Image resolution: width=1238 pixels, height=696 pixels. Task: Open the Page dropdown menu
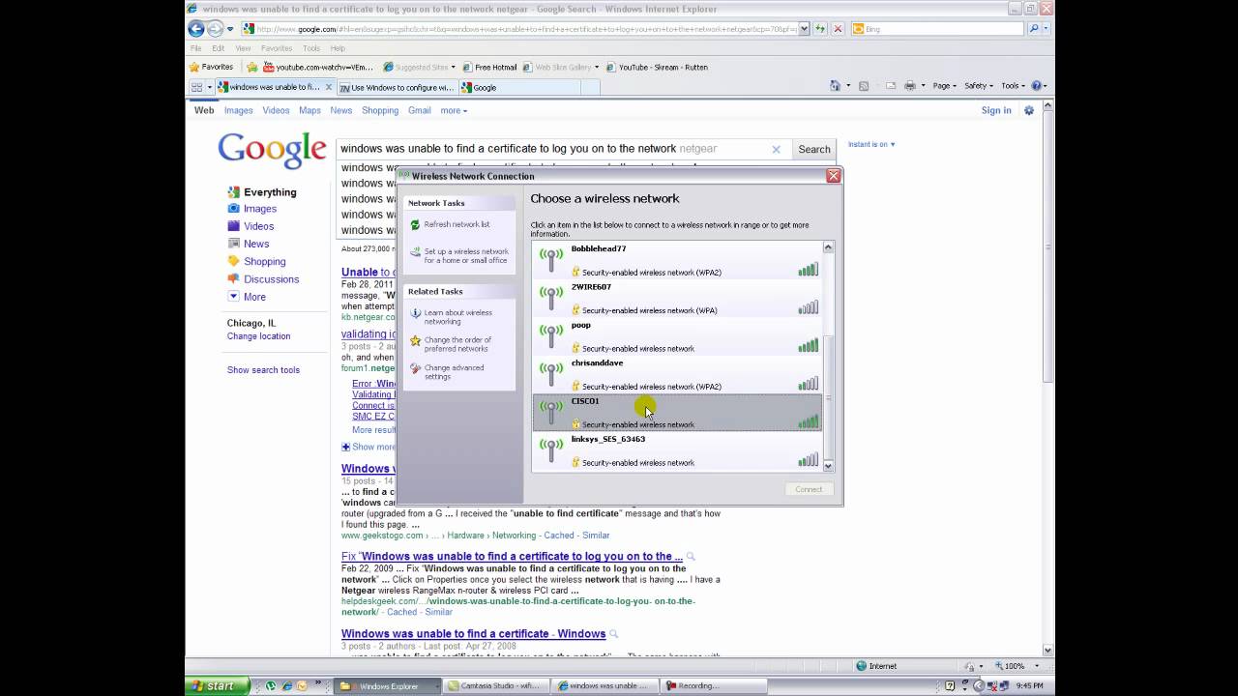point(944,86)
